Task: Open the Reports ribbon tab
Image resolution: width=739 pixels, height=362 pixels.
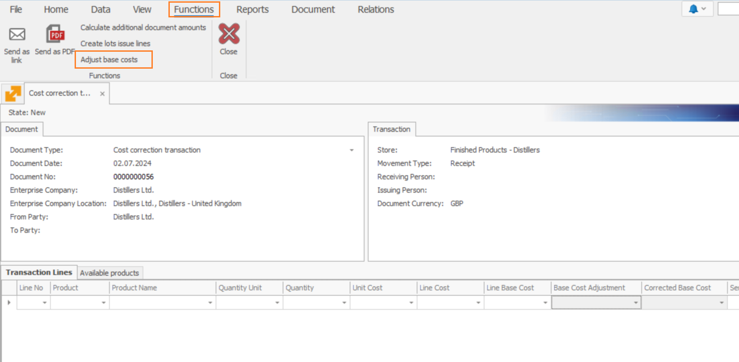Action: (252, 9)
